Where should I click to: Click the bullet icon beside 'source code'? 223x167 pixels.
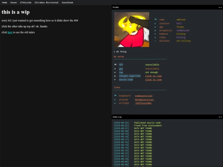tap(115, 80)
